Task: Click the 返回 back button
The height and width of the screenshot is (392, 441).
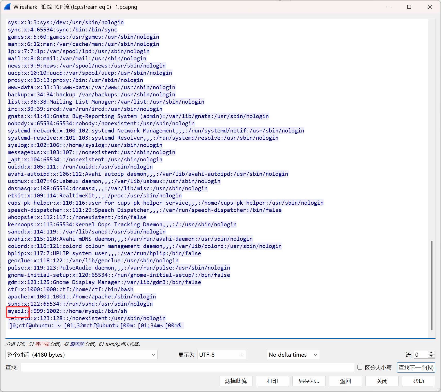Action: (x=345, y=381)
